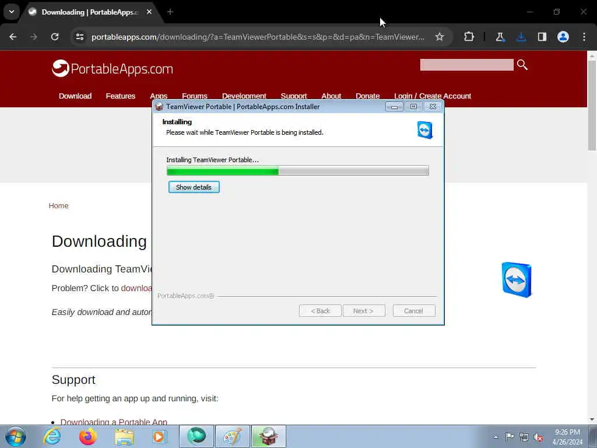Image resolution: width=597 pixels, height=448 pixels.
Task: Open the Chrome Labs flask icon
Action: tap(500, 37)
